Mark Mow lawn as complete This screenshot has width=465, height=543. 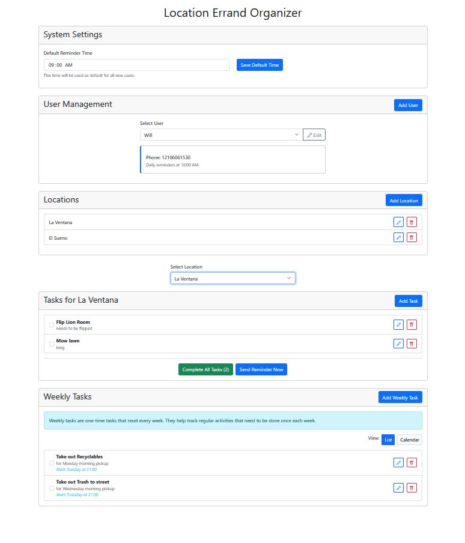coord(51,343)
